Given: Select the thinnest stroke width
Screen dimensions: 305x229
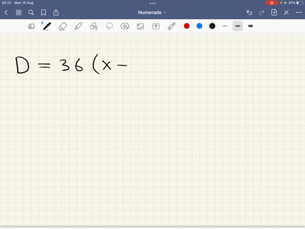Looking at the screenshot, I should [225, 26].
